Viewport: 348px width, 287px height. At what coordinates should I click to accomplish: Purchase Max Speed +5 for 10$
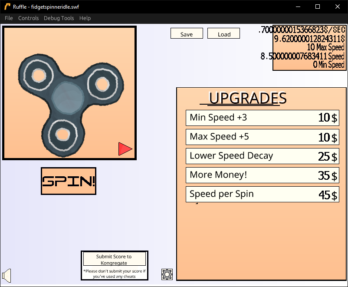(262, 137)
